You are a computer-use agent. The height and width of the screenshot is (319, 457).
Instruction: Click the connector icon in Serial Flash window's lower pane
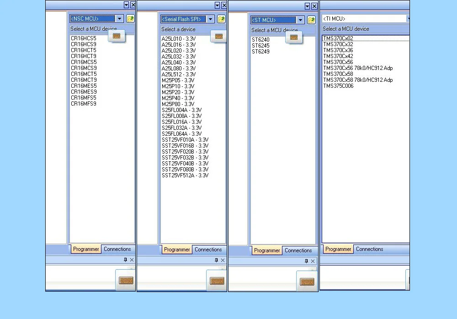point(217,281)
